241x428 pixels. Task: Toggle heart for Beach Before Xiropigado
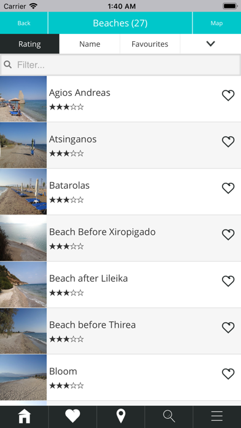pos(228,235)
